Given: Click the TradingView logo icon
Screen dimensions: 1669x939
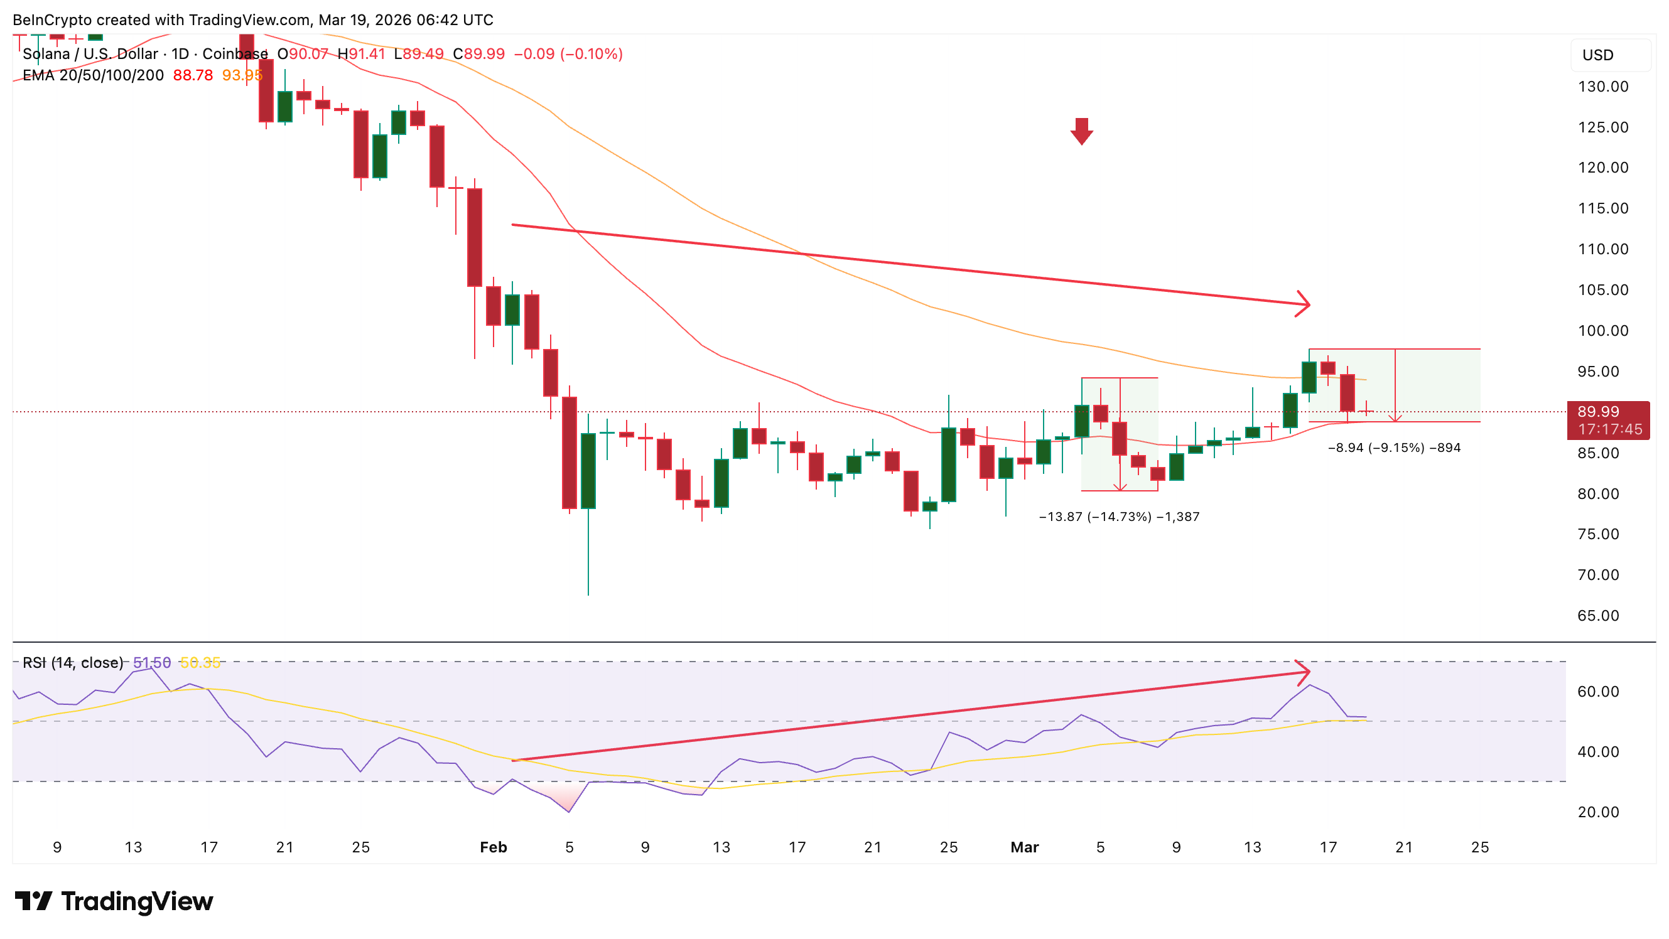Looking at the screenshot, I should coord(33,901).
